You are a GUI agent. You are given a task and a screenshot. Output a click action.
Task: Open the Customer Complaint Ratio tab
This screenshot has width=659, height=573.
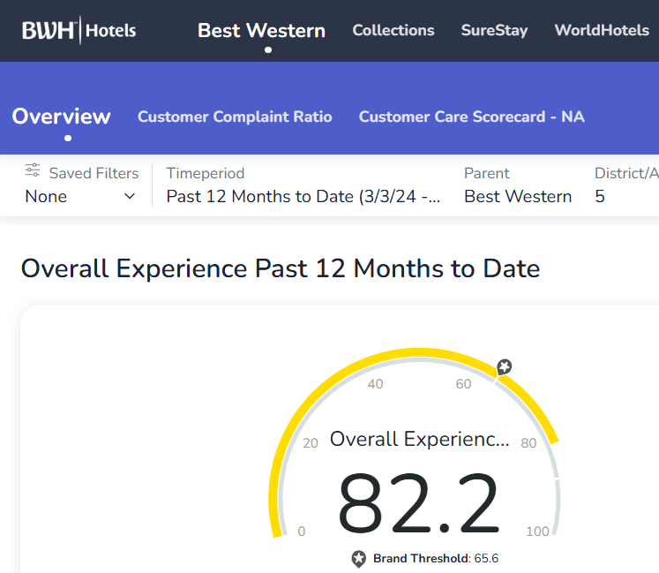pos(235,117)
